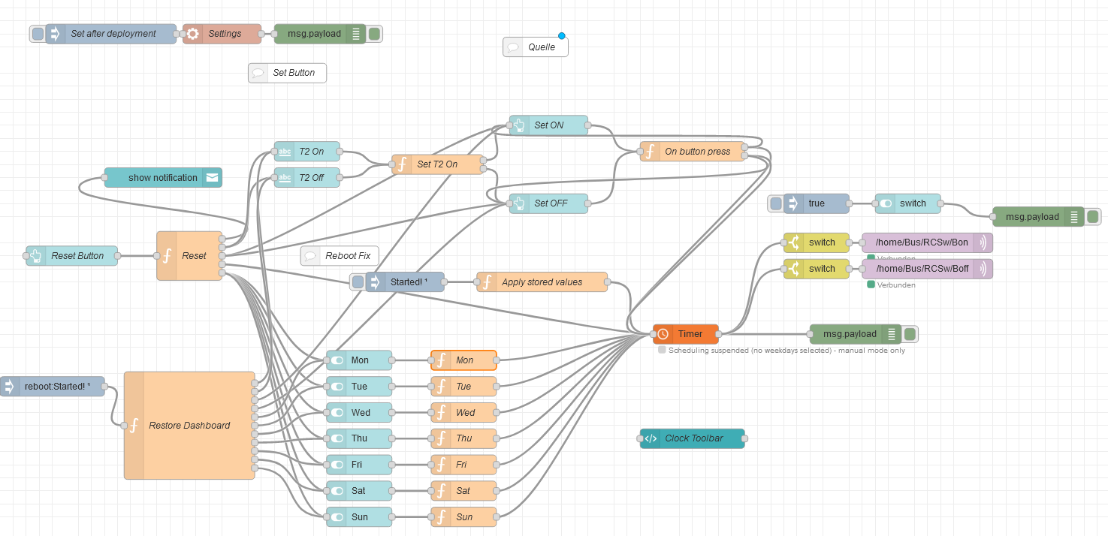
Task: Toggle debug button on msg.payload beside Timer
Action: click(x=910, y=334)
